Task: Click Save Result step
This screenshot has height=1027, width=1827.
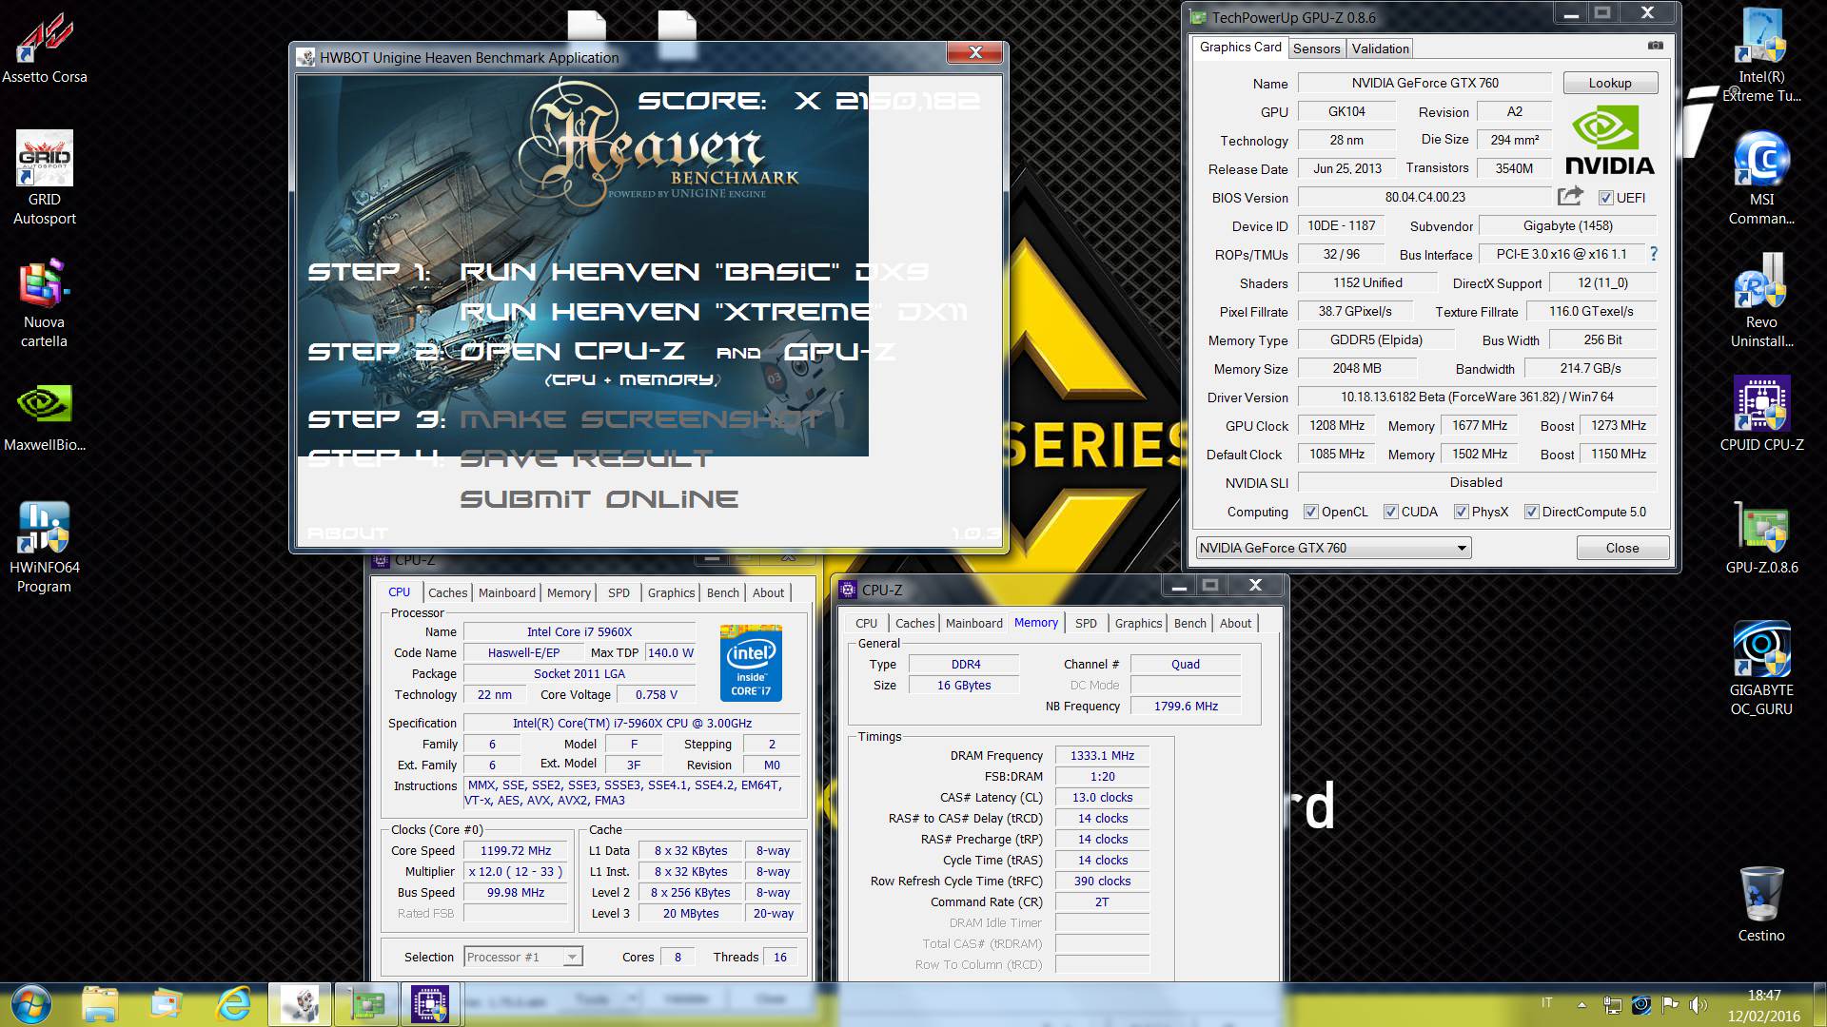Action: (586, 459)
